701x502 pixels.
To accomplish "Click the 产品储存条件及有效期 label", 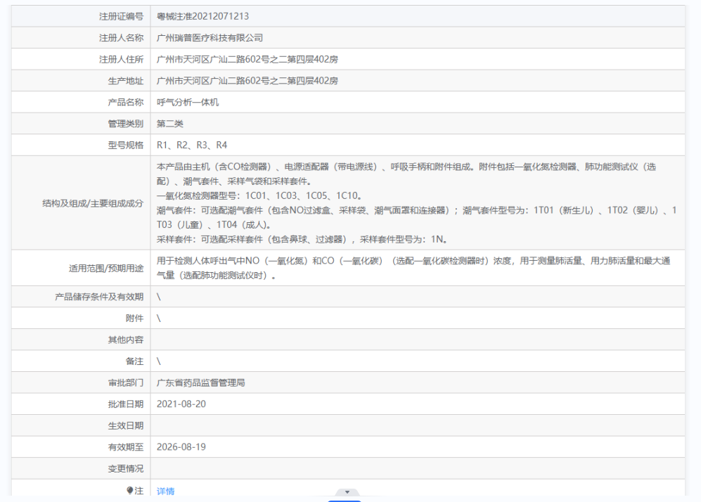I will [99, 297].
